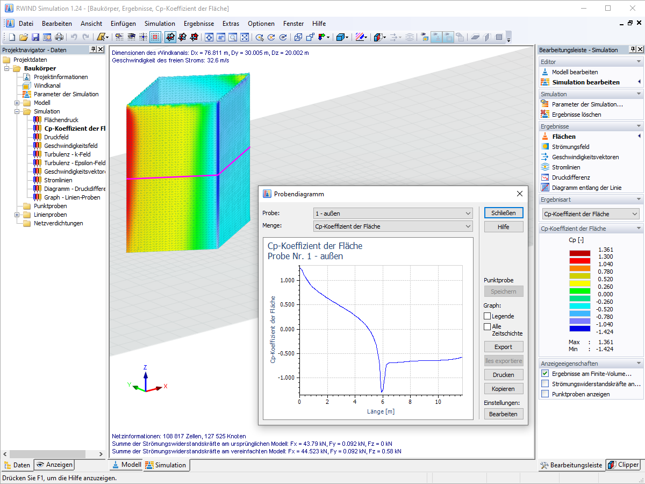
Task: Click the Drucken button
Action: coord(504,375)
